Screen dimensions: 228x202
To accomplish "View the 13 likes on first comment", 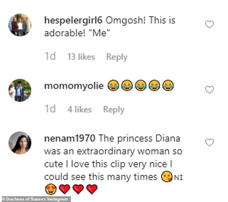I will coord(81,57).
